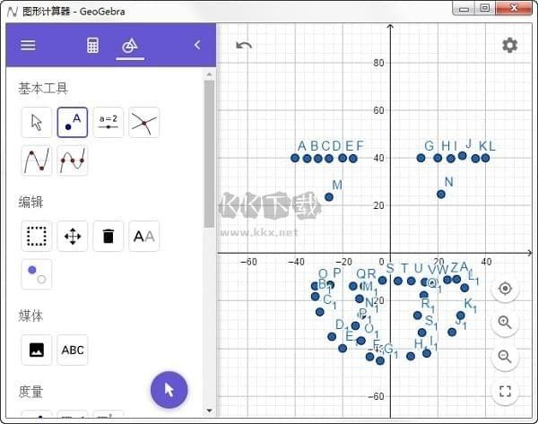Maximize the GeoGebra window
Image resolution: width=538 pixels, height=424 pixels.
pos(485,8)
